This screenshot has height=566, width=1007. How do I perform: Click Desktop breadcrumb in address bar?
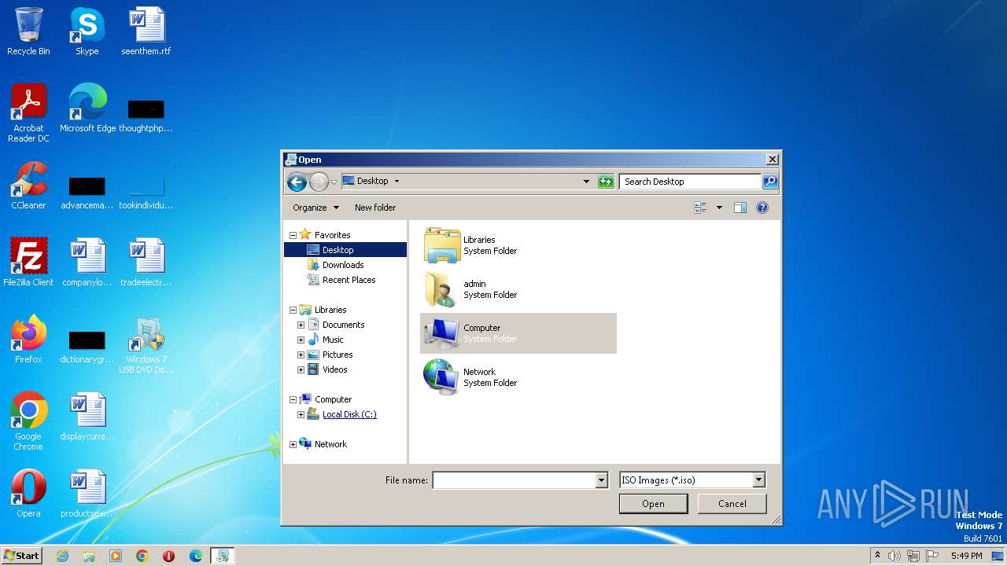point(372,181)
